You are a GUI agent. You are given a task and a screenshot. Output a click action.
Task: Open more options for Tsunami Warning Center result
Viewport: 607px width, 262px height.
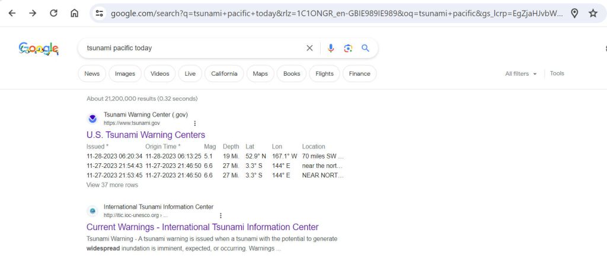click(194, 123)
